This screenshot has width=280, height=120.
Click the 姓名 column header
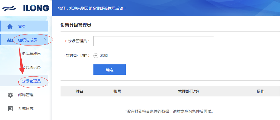(x=79, y=91)
